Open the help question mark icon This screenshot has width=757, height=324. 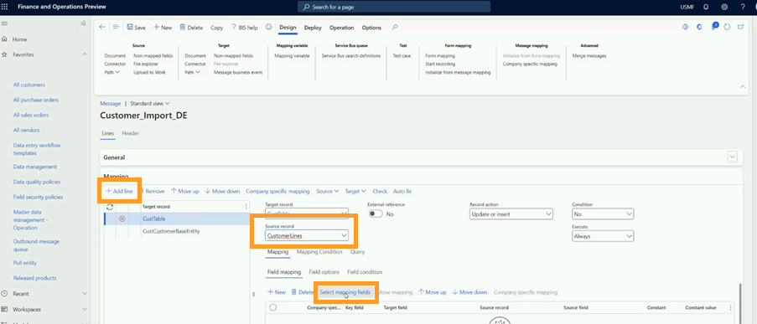(x=743, y=7)
